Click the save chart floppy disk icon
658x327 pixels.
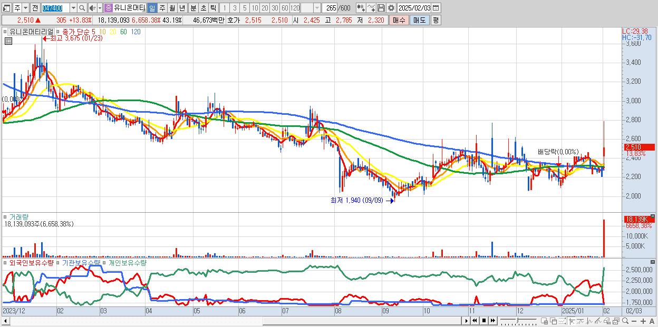coord(381,8)
